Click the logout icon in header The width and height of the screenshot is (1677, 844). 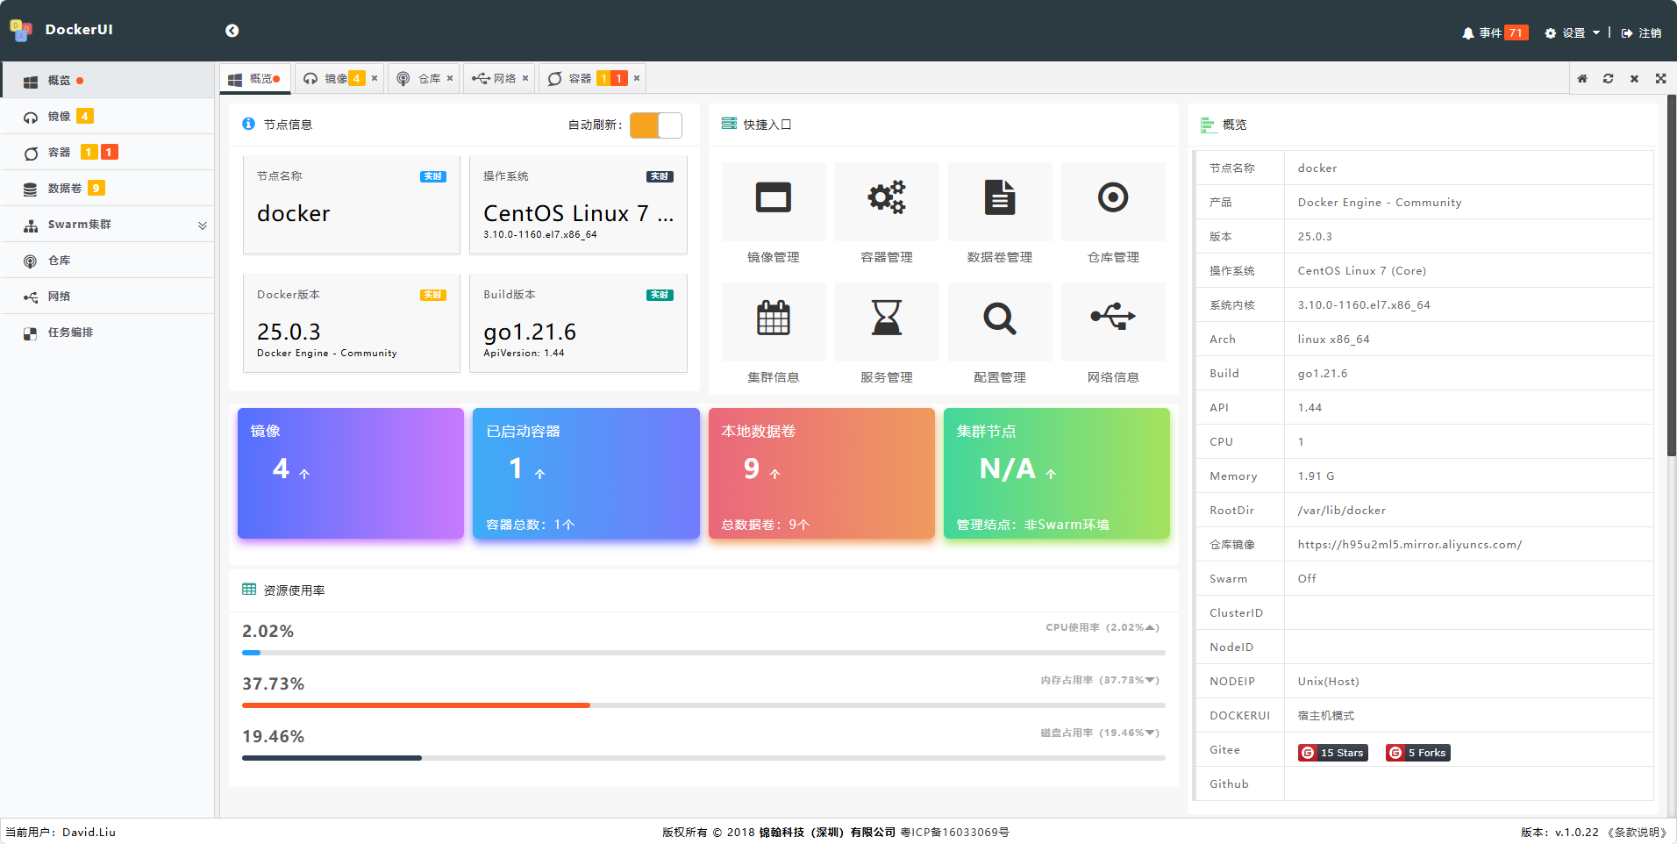click(x=1627, y=33)
